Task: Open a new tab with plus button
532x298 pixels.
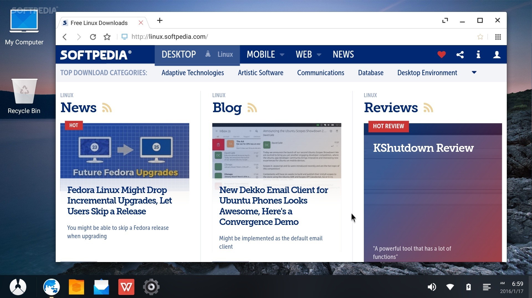Action: tap(160, 20)
